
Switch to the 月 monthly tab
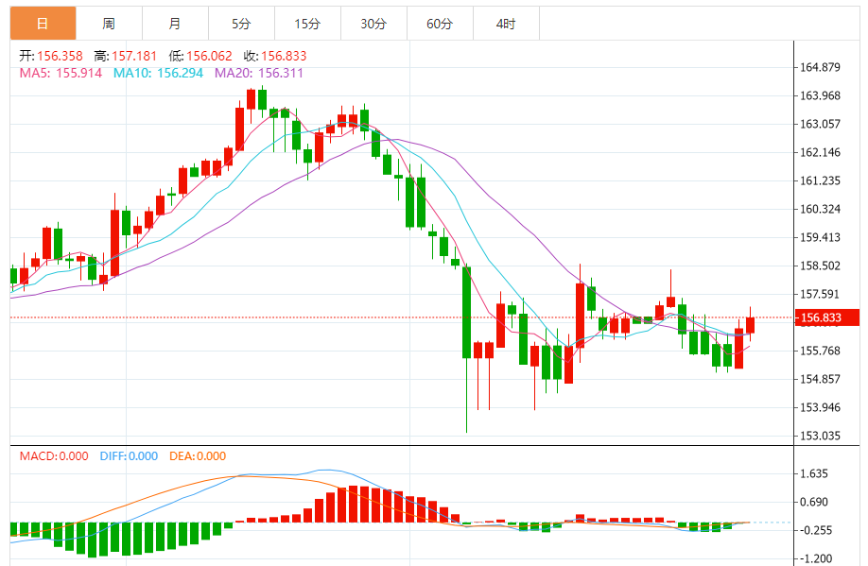[176, 24]
